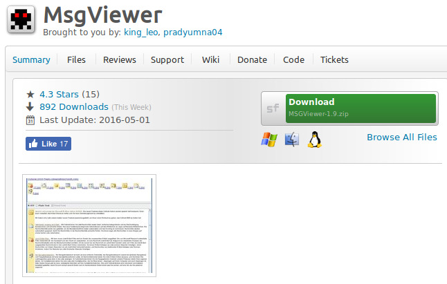Click the Facebook Like button
Screen dimensions: 447x284
coord(48,144)
